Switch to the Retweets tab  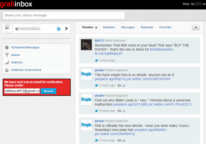click(x=147, y=27)
